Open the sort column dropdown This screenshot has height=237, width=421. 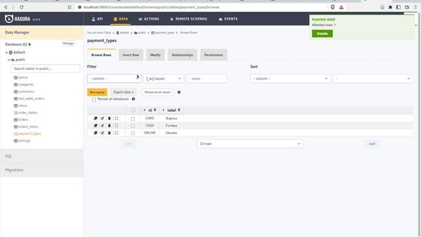(290, 78)
